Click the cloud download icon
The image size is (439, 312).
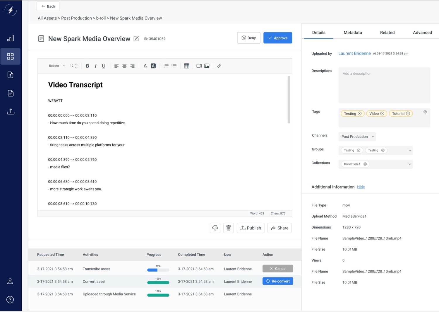pos(215,228)
